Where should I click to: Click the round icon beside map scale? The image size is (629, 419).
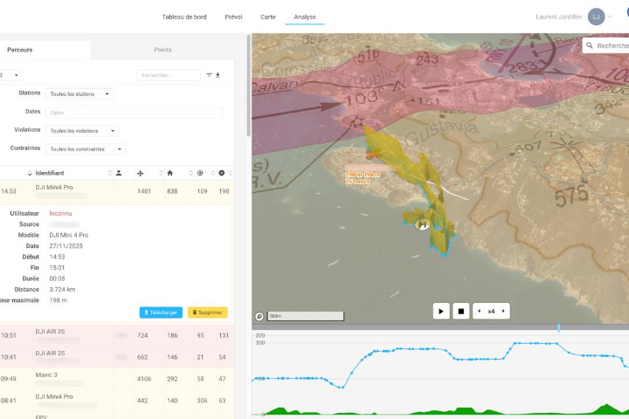(259, 316)
